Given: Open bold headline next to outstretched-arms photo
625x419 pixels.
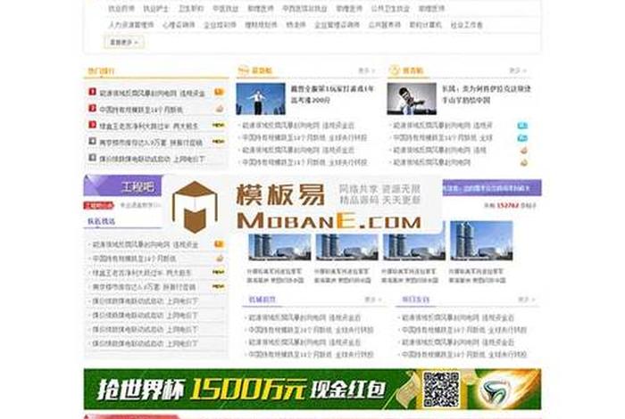Looking at the screenshot, I should (332, 94).
